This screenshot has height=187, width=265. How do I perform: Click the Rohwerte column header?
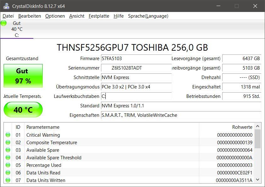(x=227, y=127)
